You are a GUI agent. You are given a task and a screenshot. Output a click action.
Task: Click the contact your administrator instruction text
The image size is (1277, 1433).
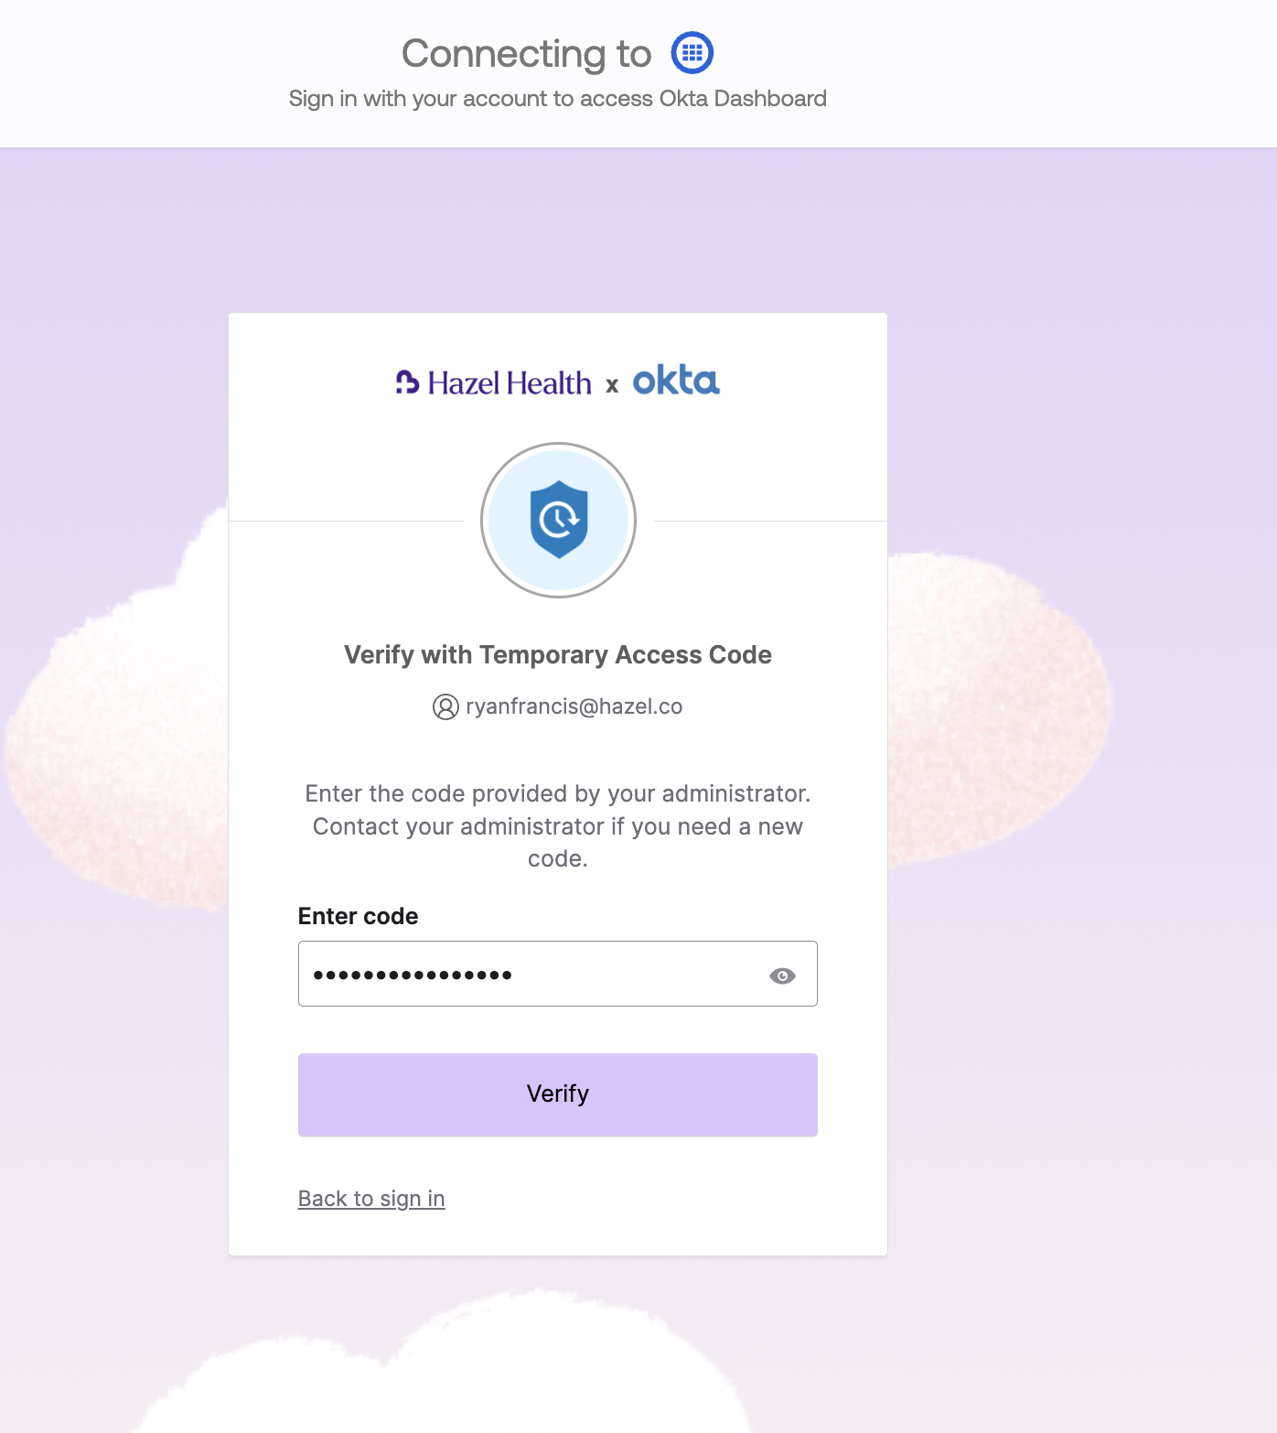pos(557,825)
